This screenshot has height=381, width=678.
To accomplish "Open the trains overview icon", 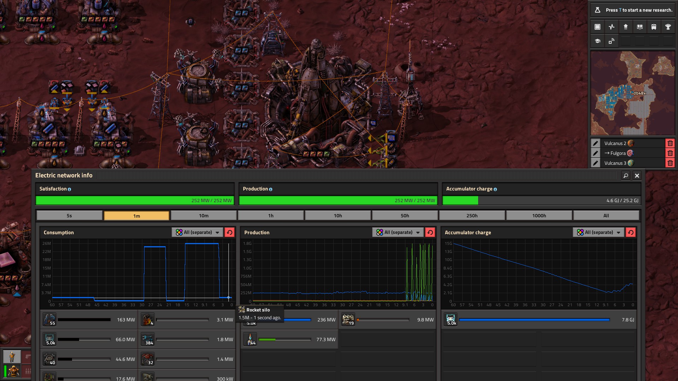I will [x=654, y=27].
